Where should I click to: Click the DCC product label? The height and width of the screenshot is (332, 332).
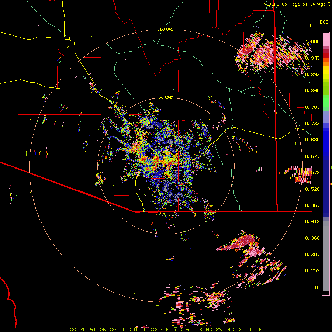(x=324, y=22)
